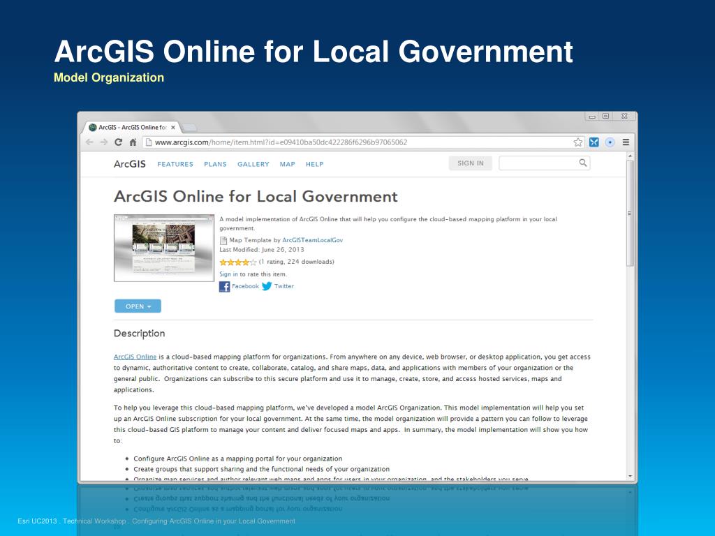Open the Chrome hamburger menu
This screenshot has width=715, height=536.
626,142
